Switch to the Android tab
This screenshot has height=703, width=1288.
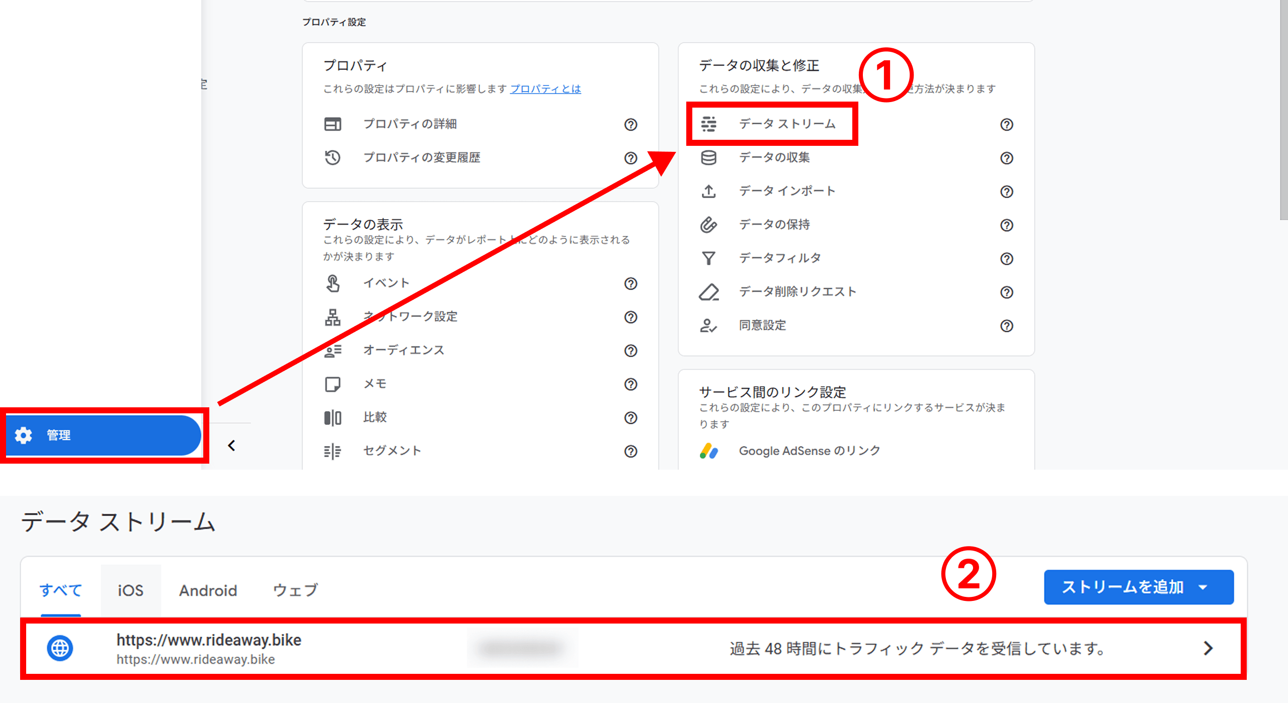(x=208, y=590)
